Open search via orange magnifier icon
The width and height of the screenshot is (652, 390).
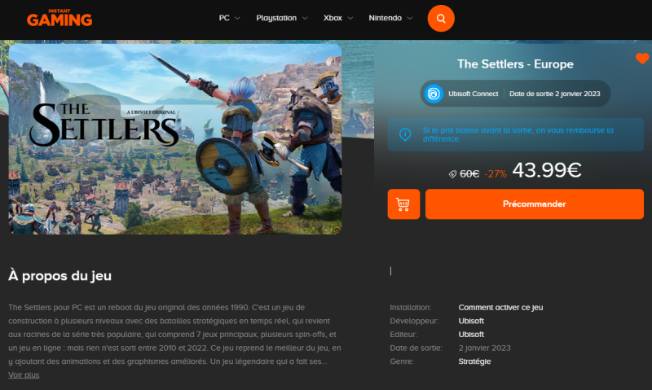[441, 18]
